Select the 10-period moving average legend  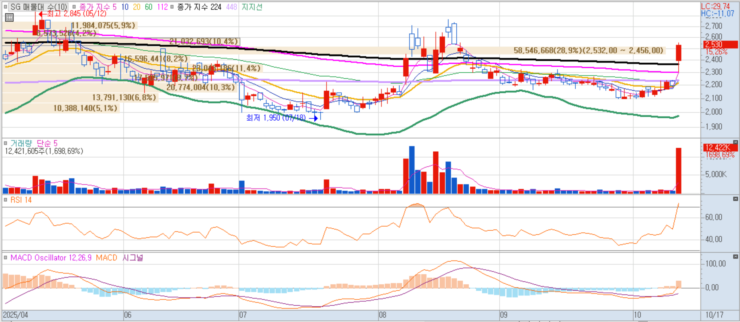125,7
